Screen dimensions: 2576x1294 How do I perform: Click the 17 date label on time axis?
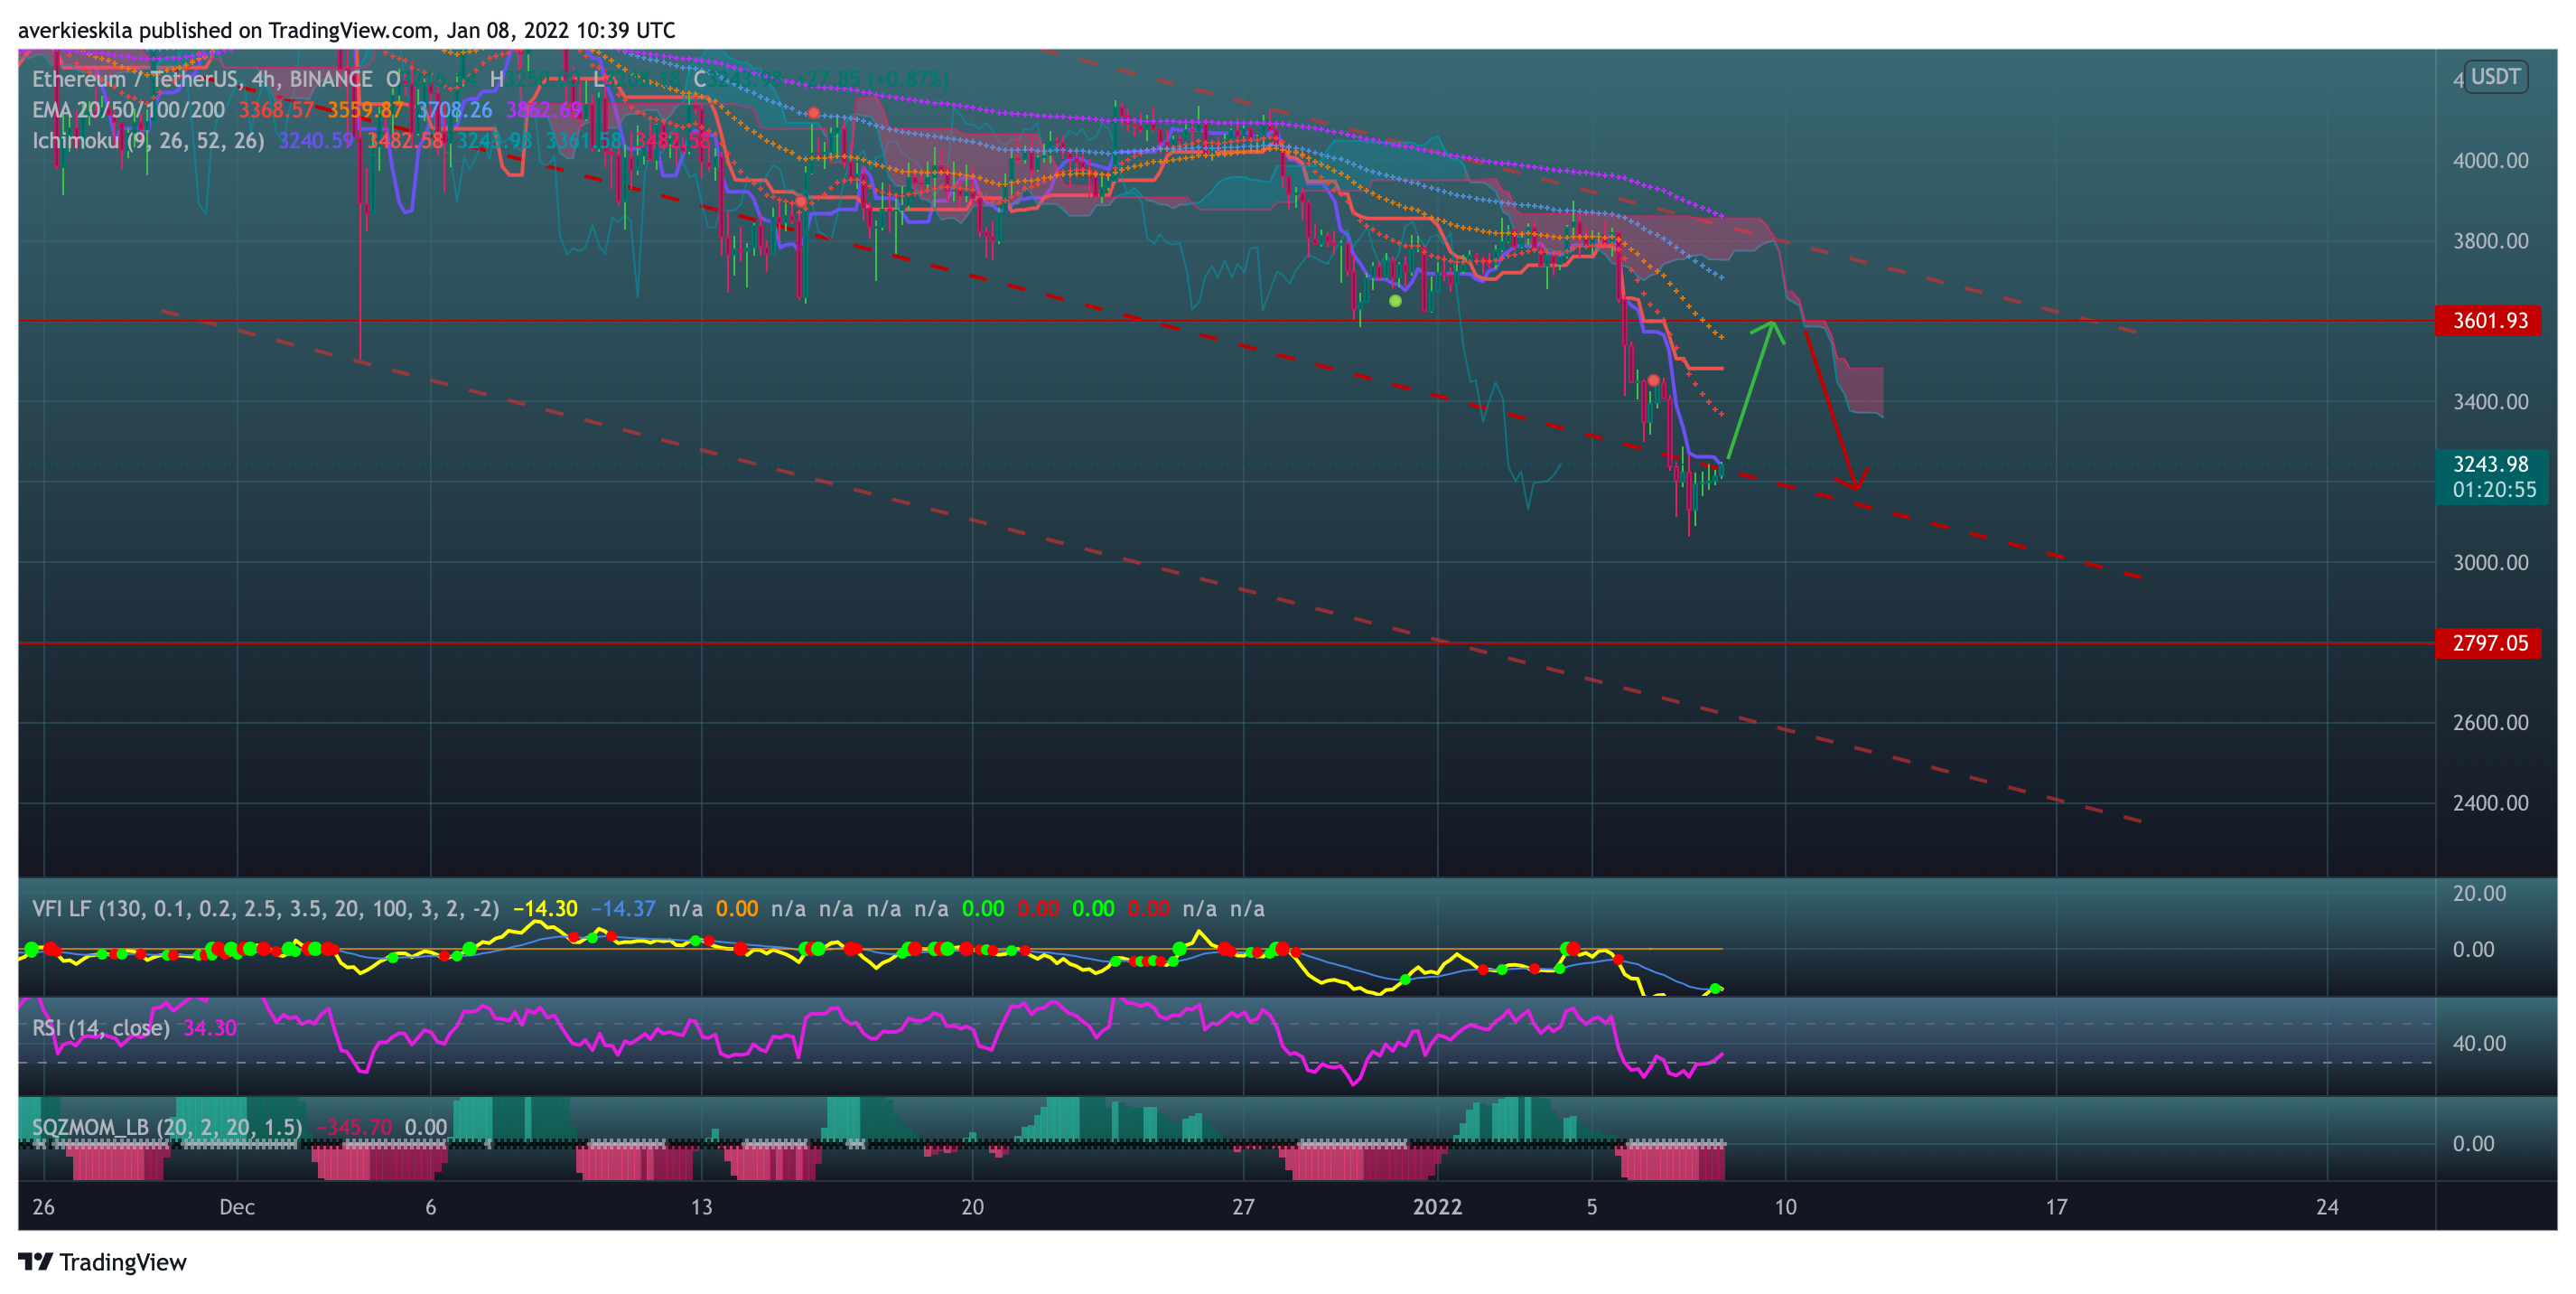pos(2056,1207)
